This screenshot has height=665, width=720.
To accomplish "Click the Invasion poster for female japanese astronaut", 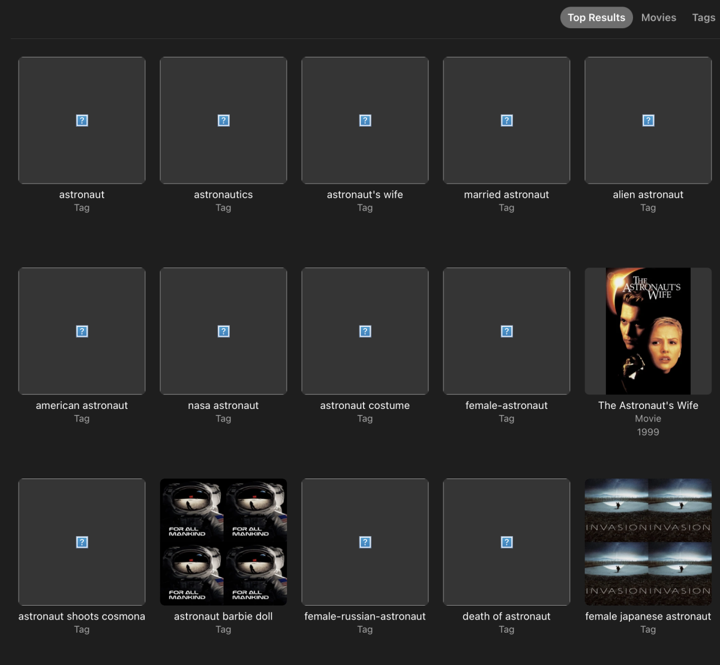I will coord(648,541).
